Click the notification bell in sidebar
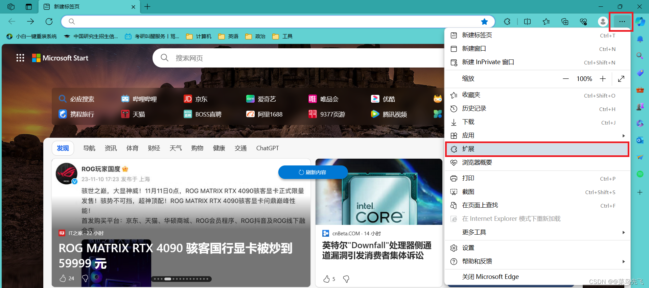Image resolution: width=649 pixels, height=288 pixels. click(640, 39)
